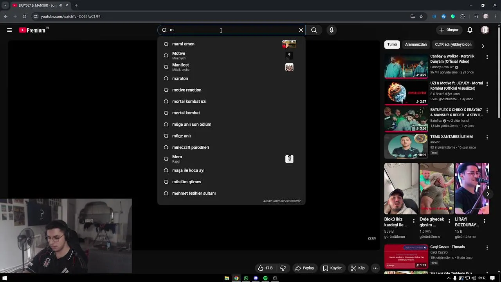Open options for UZI & Motive video
The image size is (501, 282).
[x=487, y=84]
